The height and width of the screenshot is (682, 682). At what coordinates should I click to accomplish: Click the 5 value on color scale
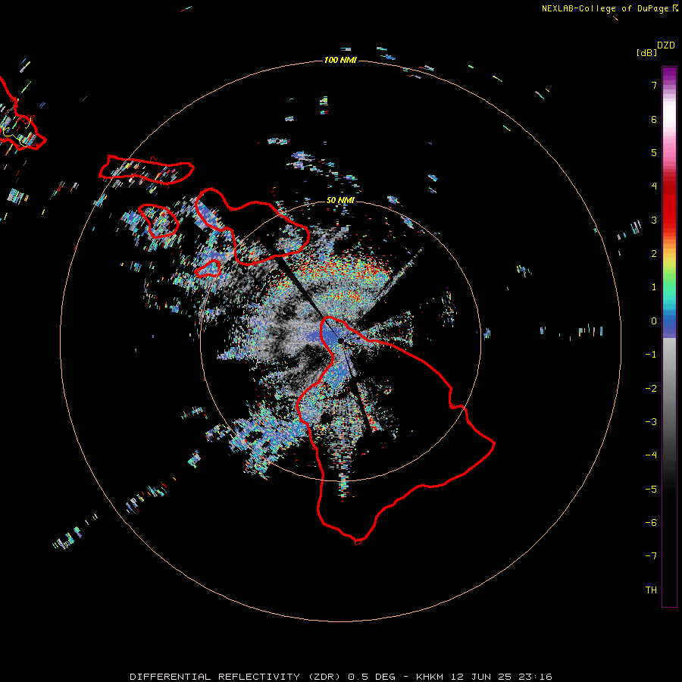coord(654,152)
